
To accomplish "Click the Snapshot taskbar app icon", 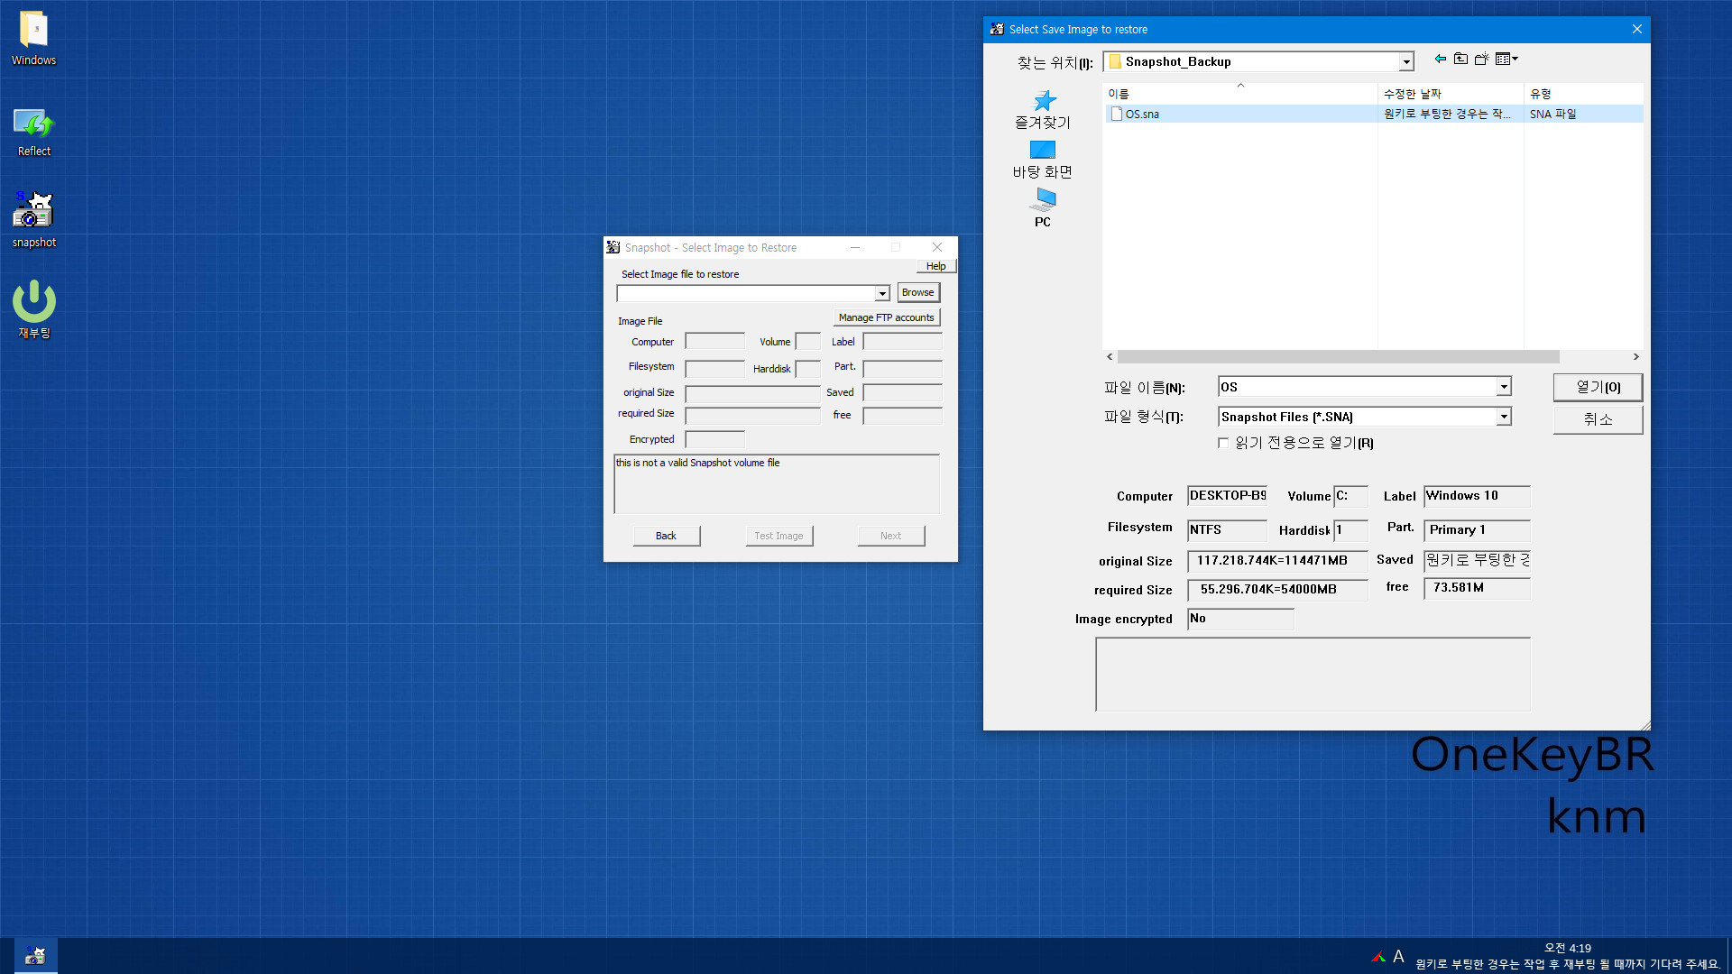I will point(35,956).
